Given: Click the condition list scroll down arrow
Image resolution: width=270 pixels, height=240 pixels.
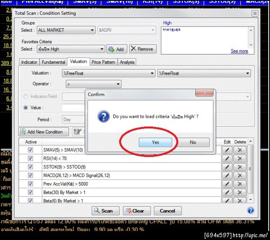Looking at the screenshot, I should [250, 200].
